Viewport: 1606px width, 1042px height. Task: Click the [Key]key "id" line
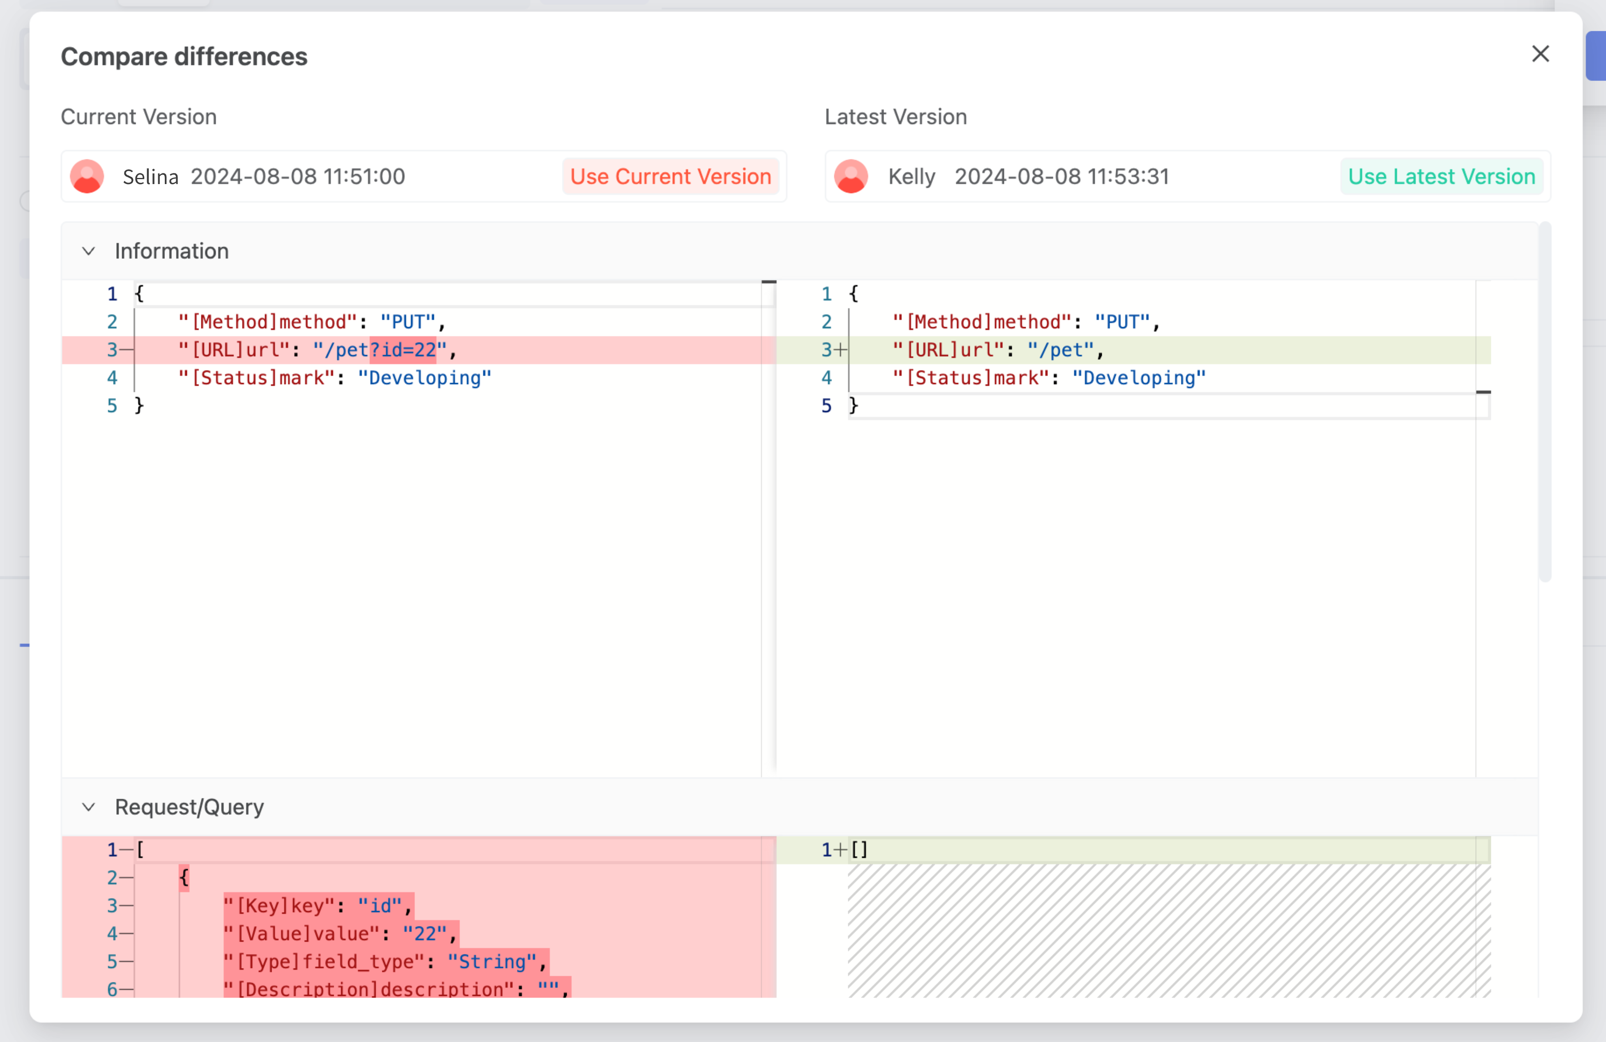[x=318, y=906]
